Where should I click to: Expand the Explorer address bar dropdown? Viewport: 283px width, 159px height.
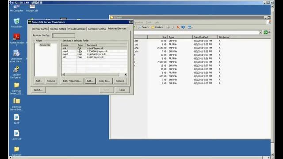(x=260, y=32)
